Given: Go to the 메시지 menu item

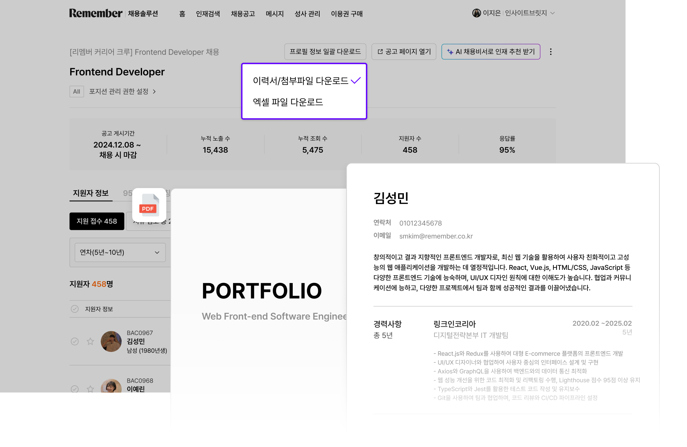Looking at the screenshot, I should tap(275, 14).
